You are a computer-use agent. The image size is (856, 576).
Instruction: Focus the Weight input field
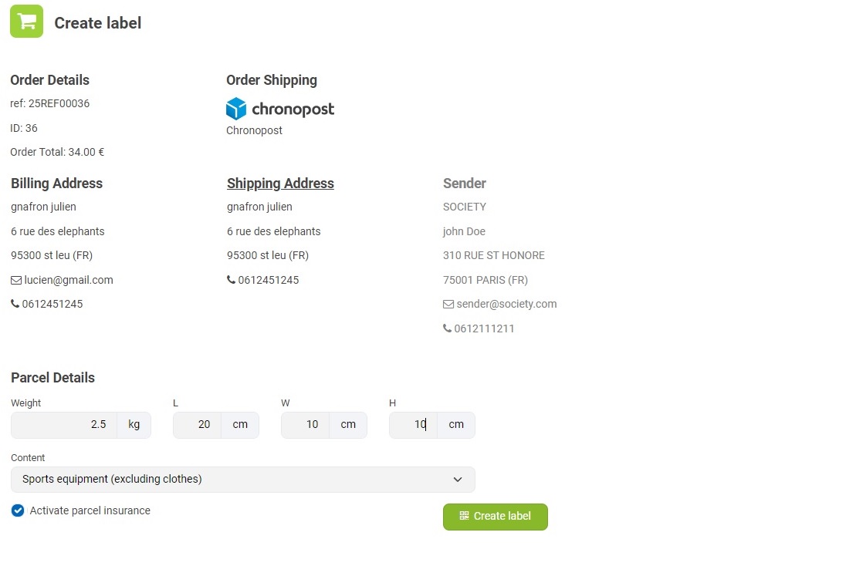click(x=64, y=425)
